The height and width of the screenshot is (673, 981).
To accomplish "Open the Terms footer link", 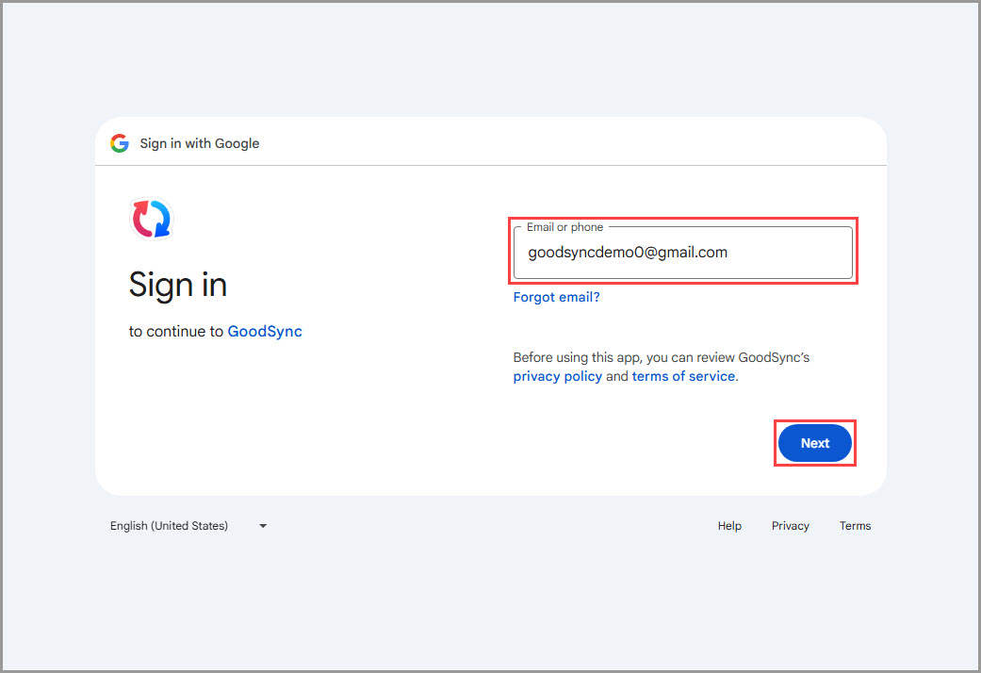I will (856, 526).
